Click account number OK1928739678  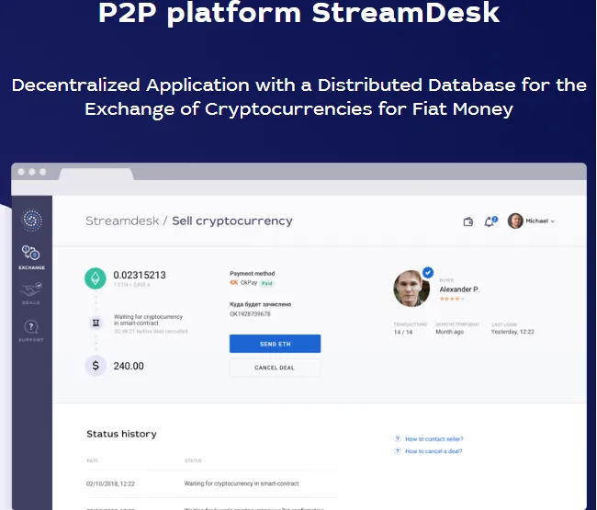coord(250,314)
